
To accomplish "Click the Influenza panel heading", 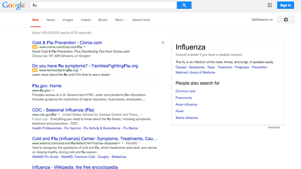I will coord(191,47).
